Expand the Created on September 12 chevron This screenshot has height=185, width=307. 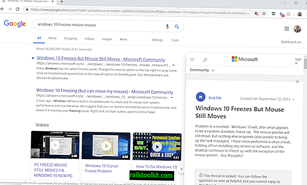pyautogui.click(x=293, y=99)
